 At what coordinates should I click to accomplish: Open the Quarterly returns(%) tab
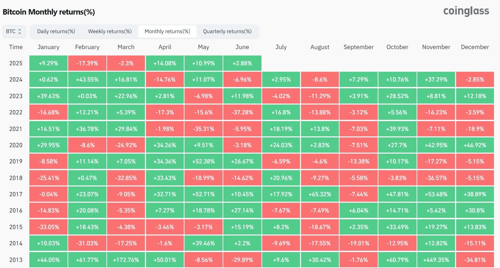tap(227, 31)
